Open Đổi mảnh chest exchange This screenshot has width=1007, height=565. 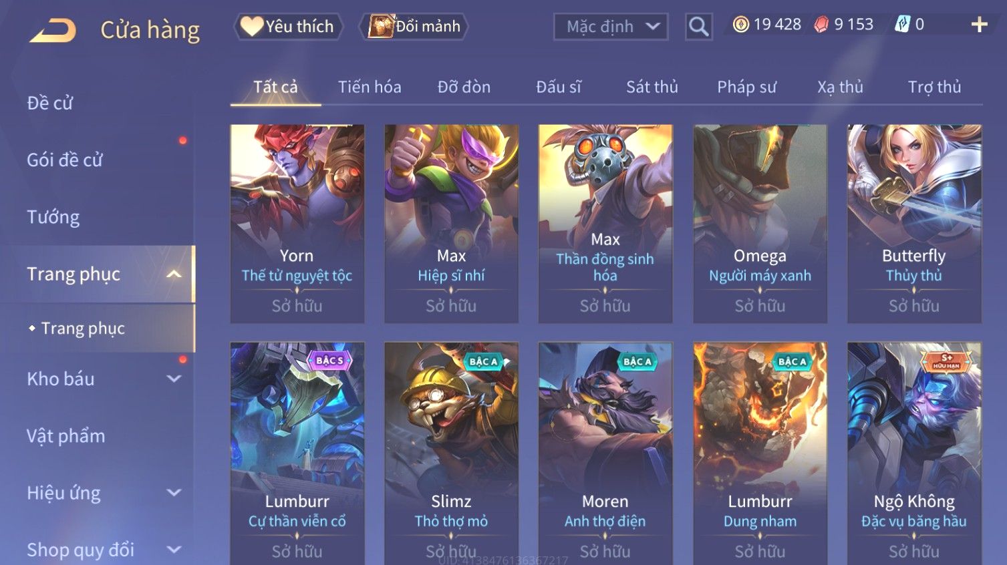[x=414, y=27]
